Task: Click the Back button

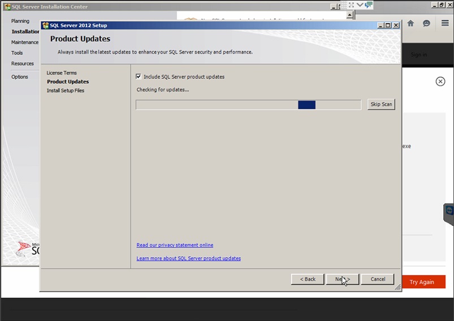Action: [x=308, y=279]
